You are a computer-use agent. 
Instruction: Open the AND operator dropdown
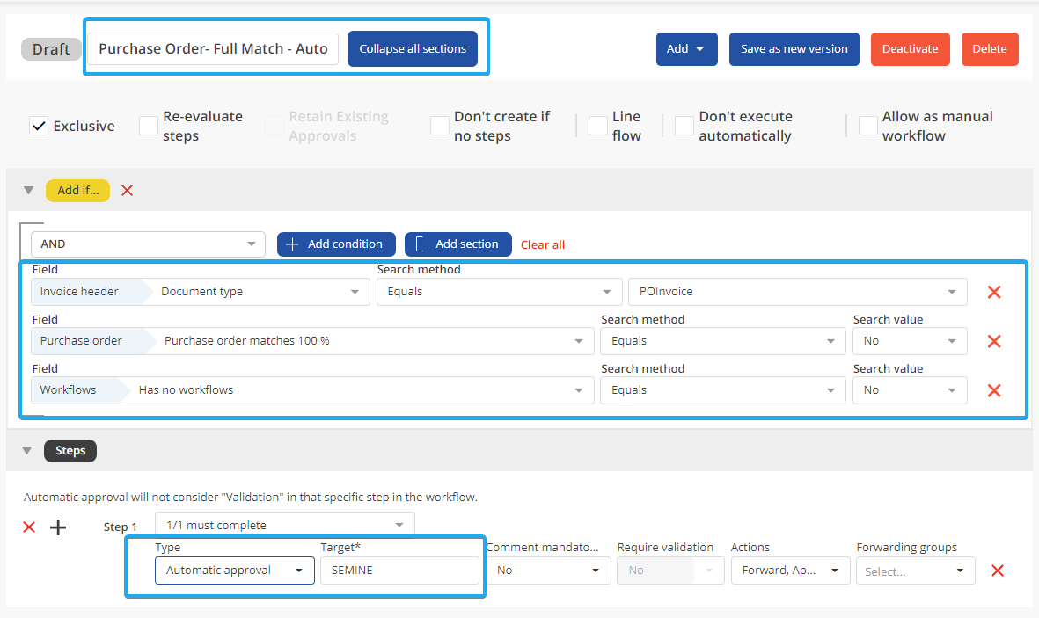(x=148, y=244)
